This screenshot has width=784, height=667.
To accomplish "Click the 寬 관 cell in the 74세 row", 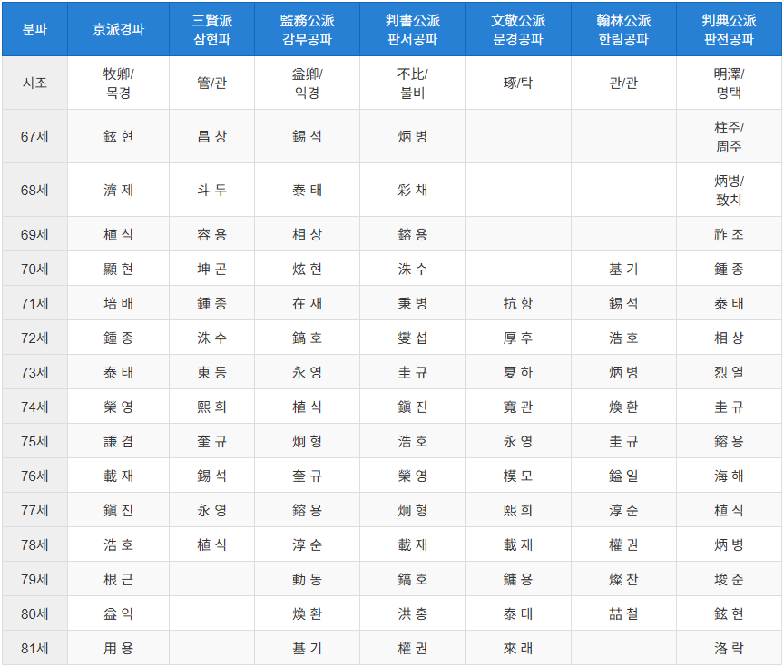I will coord(518,407).
